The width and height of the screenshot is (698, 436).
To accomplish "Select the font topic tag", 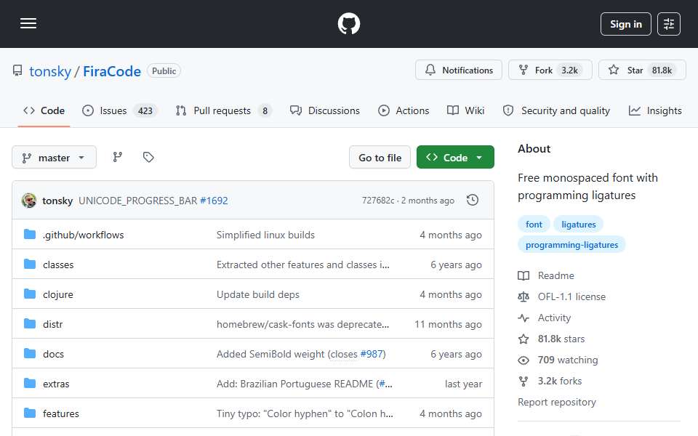I will tap(534, 225).
